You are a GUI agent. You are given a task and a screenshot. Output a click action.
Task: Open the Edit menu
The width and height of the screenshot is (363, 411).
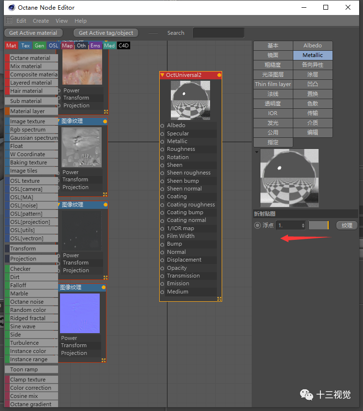click(21, 21)
